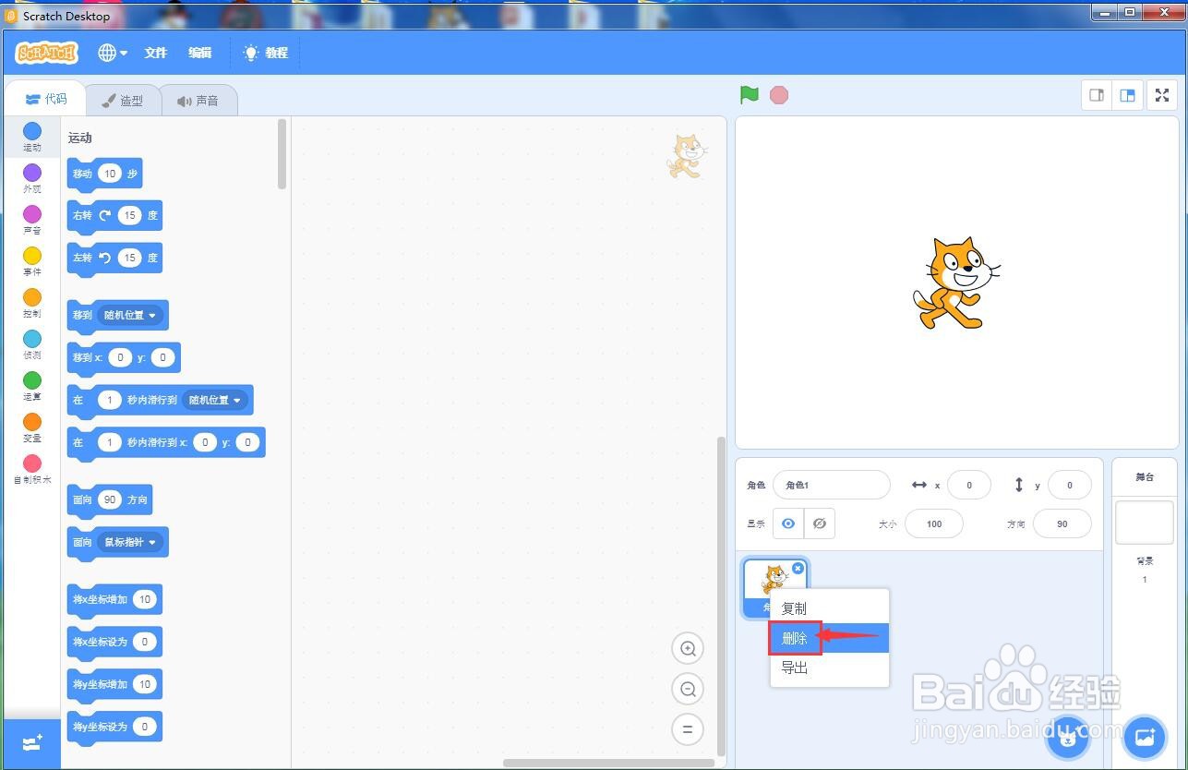Screen dimensions: 1188x770
Task: Edit the sprite x coordinate field
Action: coord(969,485)
